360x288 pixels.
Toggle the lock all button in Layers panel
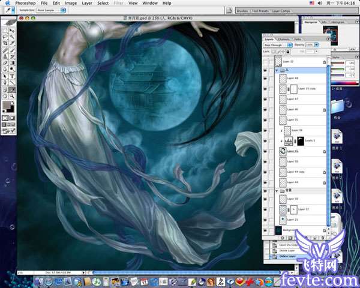288,52
